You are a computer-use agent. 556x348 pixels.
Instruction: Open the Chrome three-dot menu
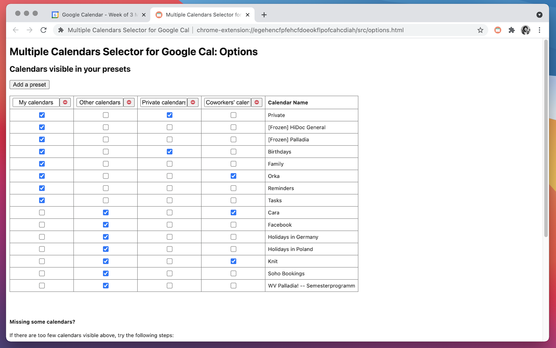[539, 30]
